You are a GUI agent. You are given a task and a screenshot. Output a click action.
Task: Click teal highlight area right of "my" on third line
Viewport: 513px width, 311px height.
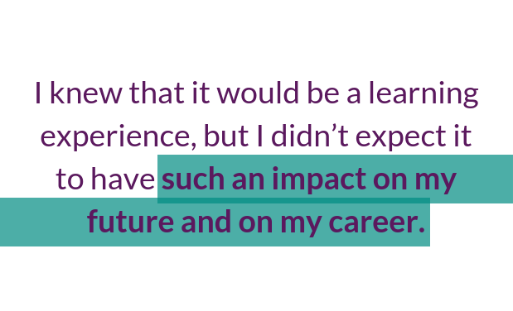click(x=485, y=179)
